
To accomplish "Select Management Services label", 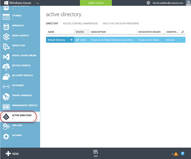I will (25, 105).
